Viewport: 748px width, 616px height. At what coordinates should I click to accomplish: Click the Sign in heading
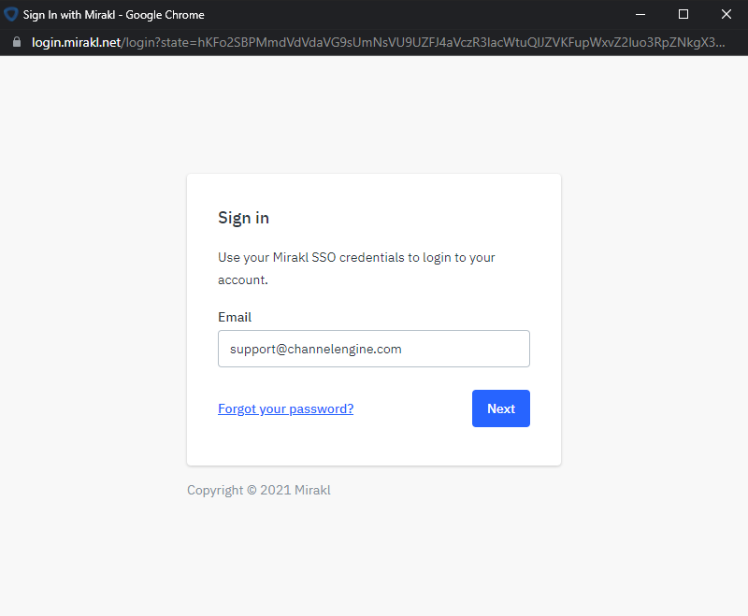243,218
